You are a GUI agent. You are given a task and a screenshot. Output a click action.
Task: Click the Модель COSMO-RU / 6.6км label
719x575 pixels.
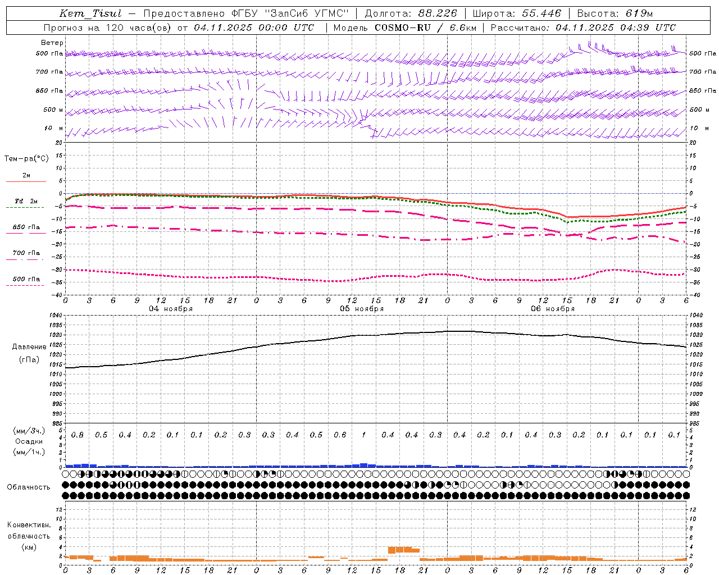[x=404, y=28]
